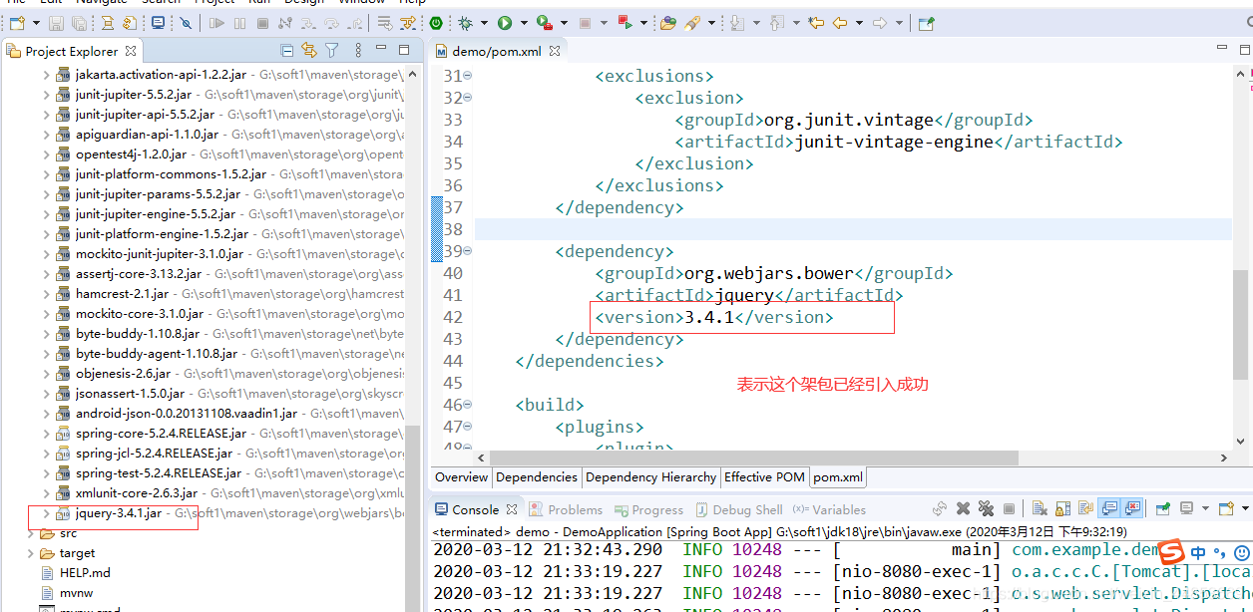Toggle Show Console on Standard Out change

point(1108,508)
